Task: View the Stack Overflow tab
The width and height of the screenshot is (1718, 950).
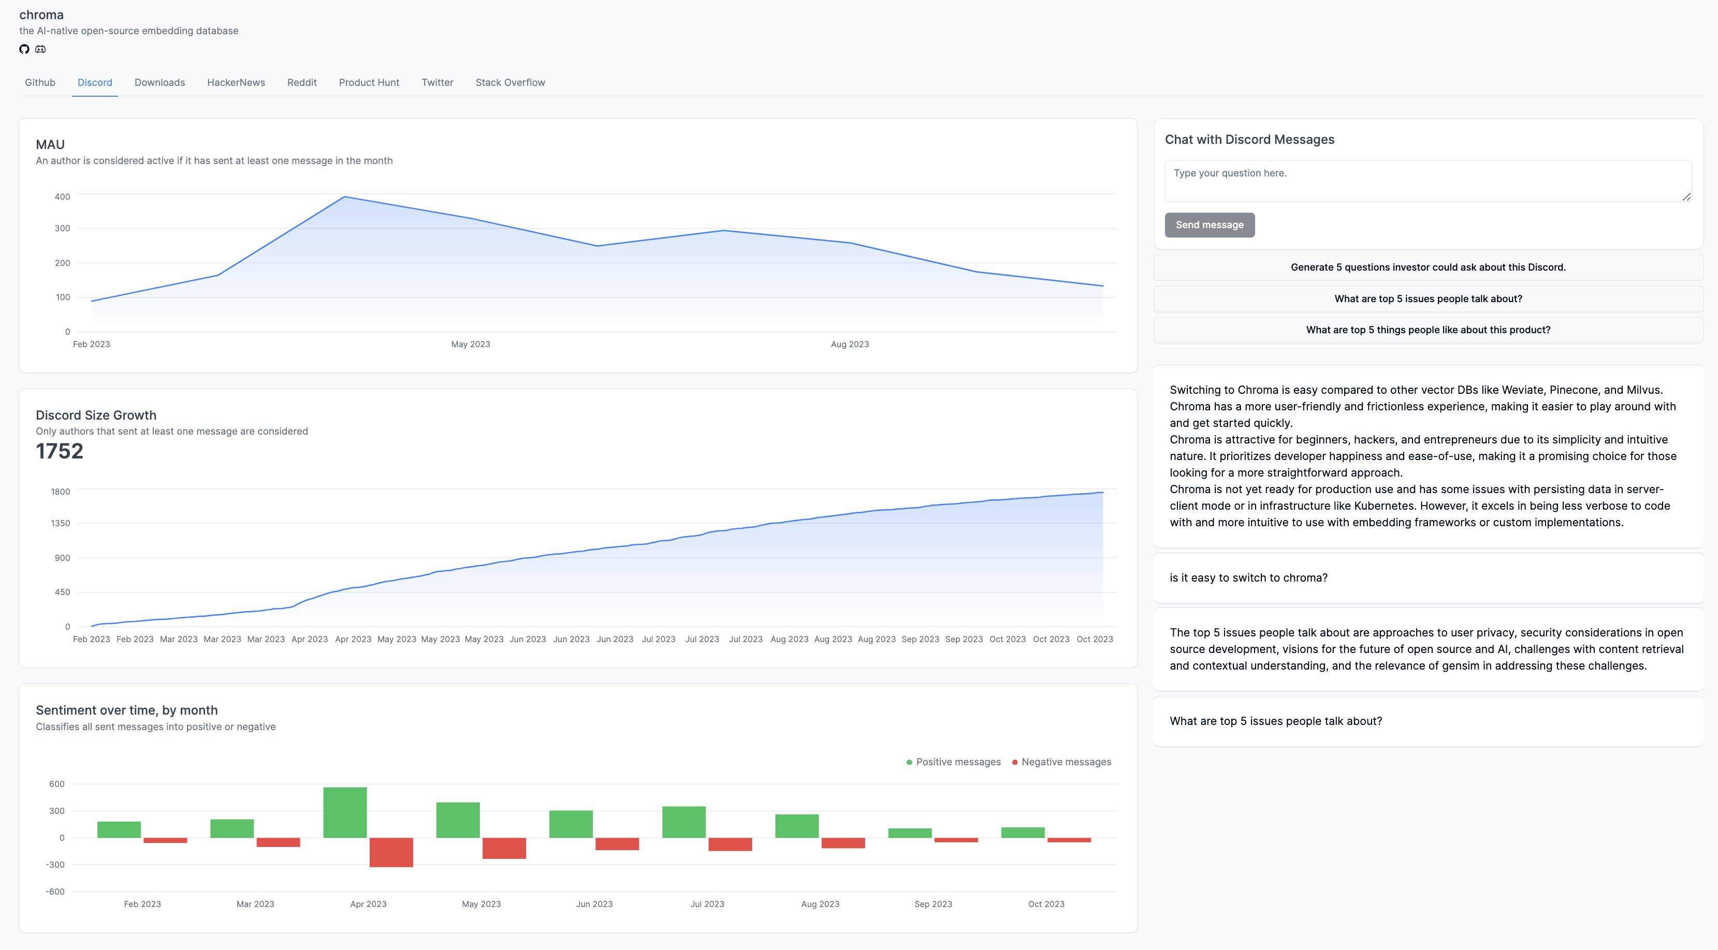Action: pyautogui.click(x=510, y=83)
